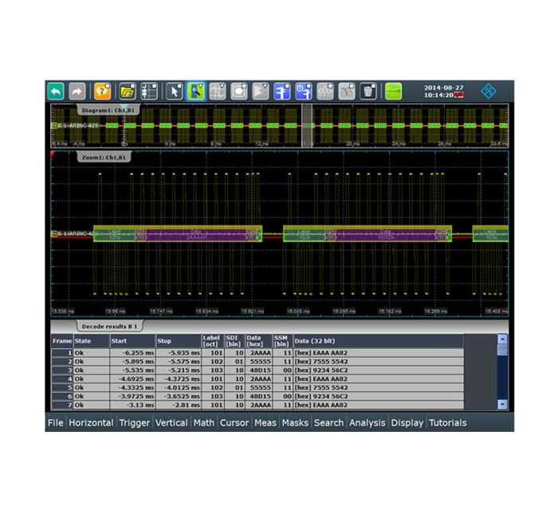
Task: Click stop time -4.0125 ms cell
Action: click(x=179, y=387)
